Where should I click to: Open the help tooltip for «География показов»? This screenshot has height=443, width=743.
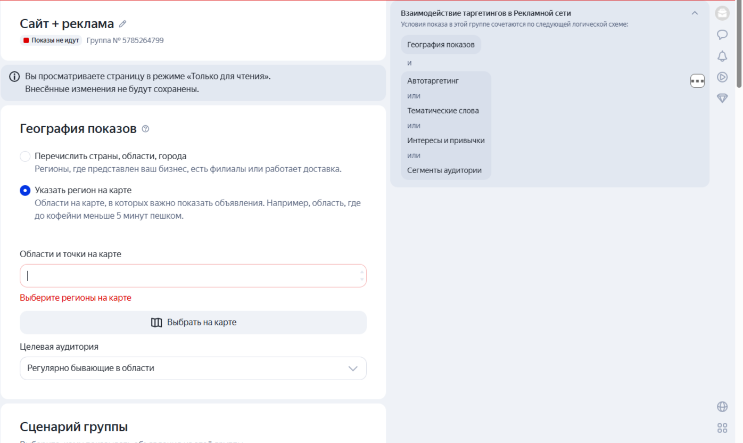coord(146,129)
